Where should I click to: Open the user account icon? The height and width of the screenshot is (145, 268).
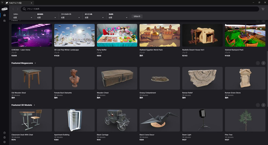pyautogui.click(x=5, y=137)
